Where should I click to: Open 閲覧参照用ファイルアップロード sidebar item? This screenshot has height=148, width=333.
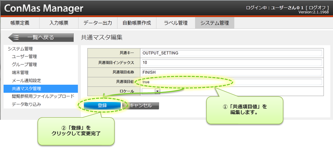(x=43, y=97)
